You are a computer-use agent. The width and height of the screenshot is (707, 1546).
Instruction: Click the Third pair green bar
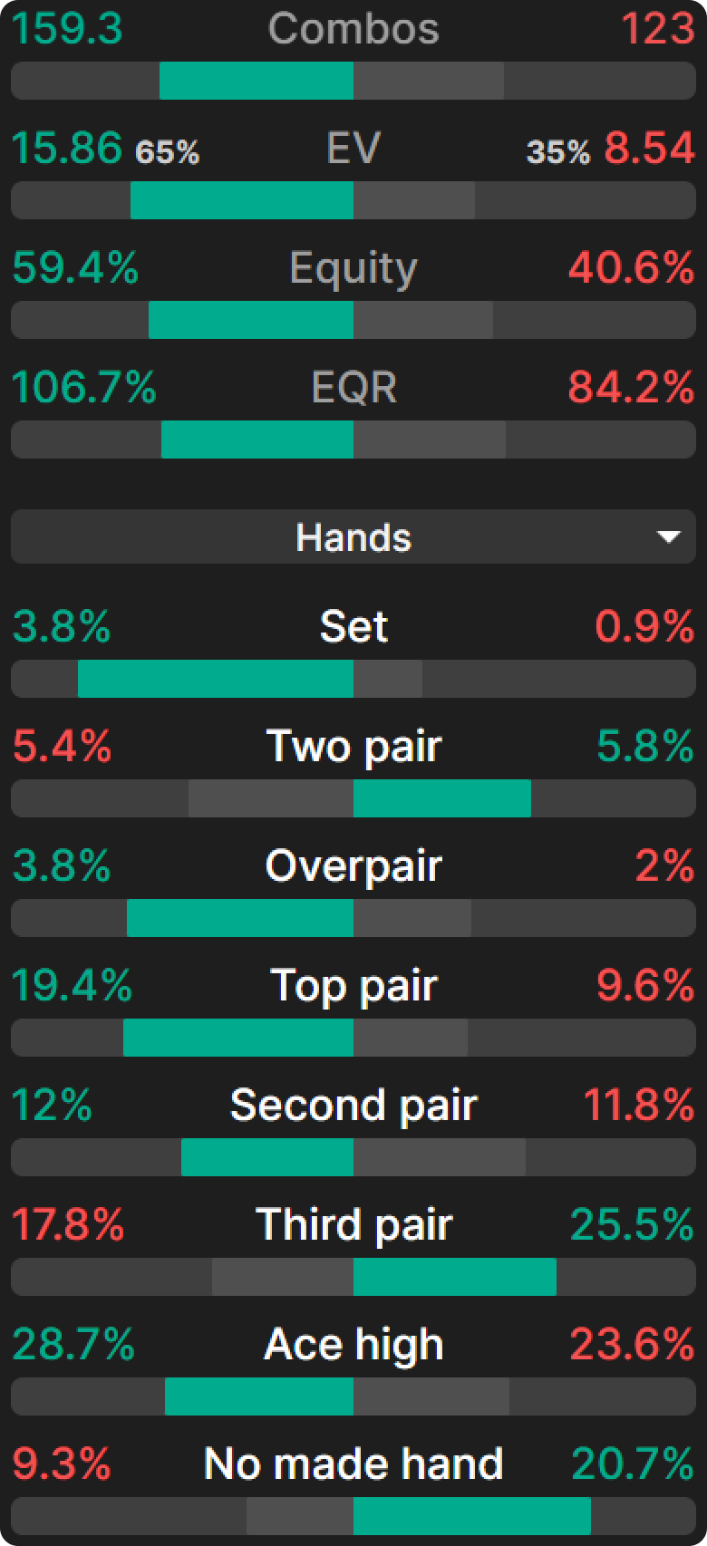(455, 1277)
